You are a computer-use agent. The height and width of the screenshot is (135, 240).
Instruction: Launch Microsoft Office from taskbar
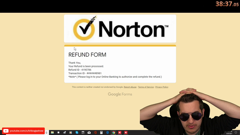pos(95,132)
